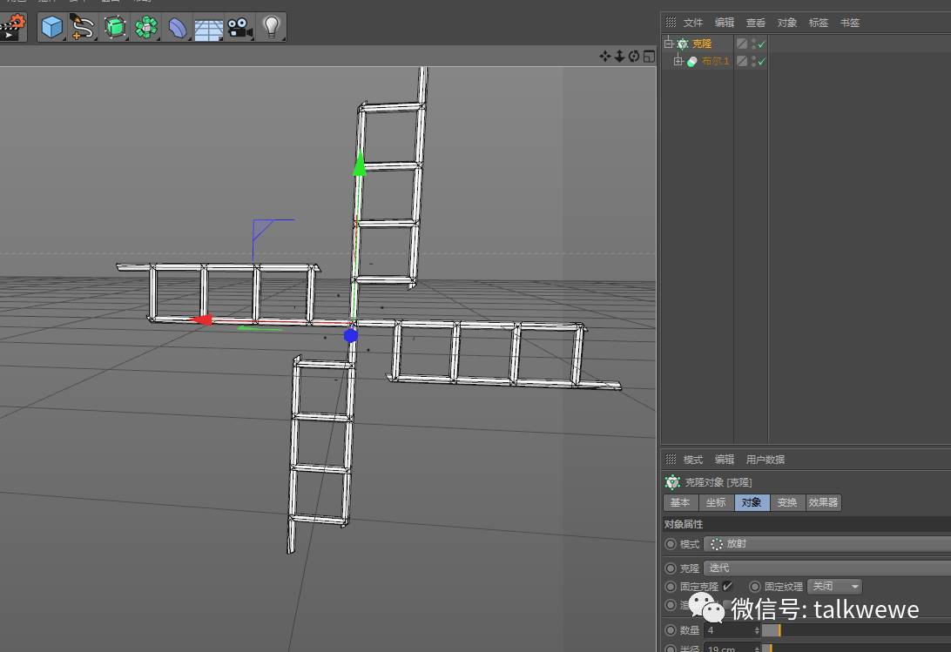Click the red X-axis arrow handle
This screenshot has height=652, width=951.
pos(200,319)
